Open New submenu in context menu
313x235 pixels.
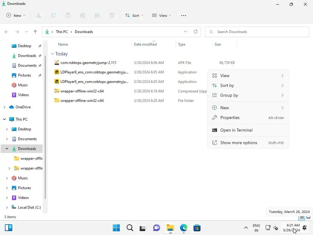[248, 108]
